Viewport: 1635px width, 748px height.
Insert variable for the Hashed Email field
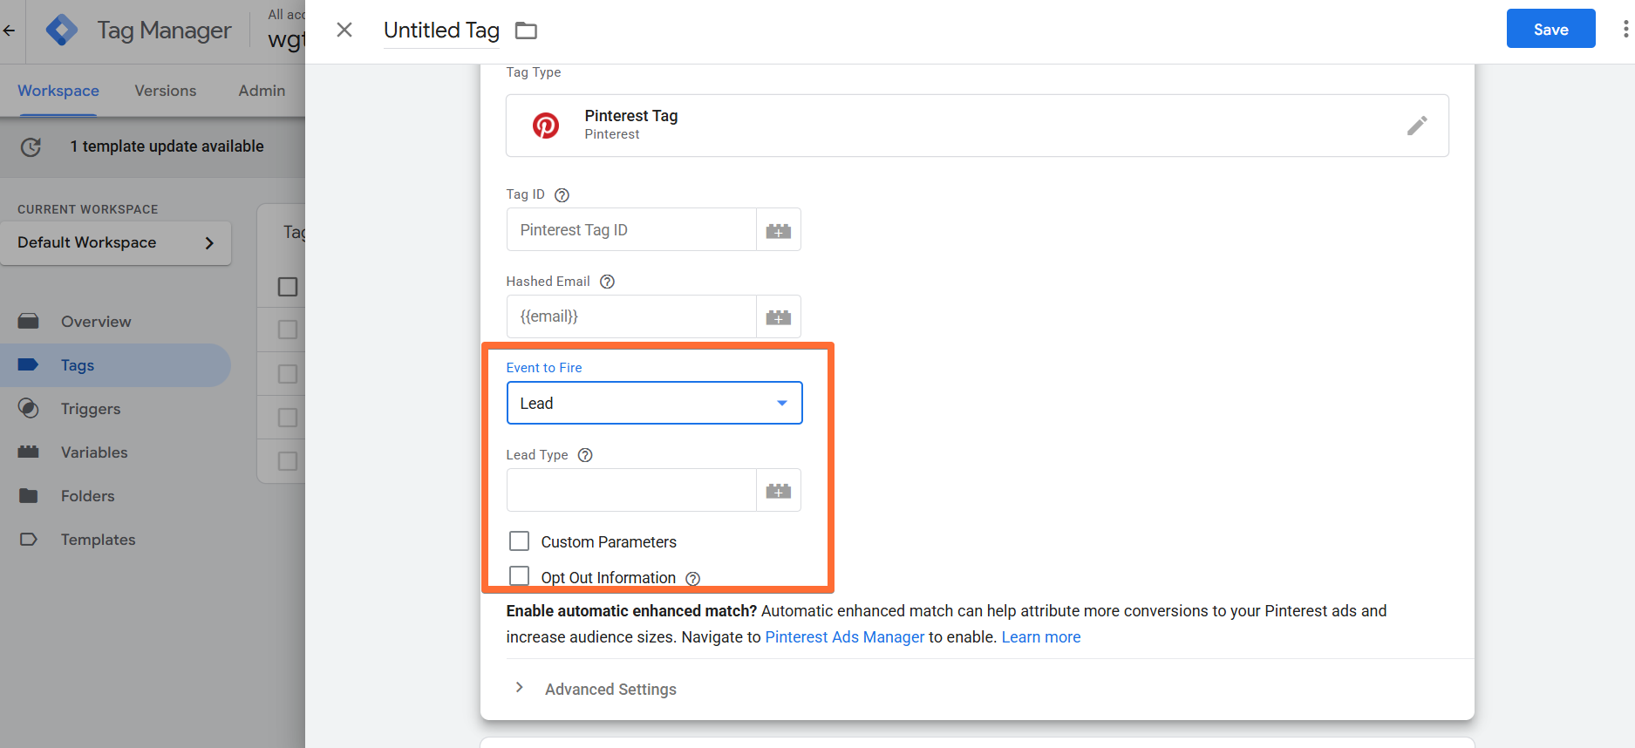(779, 316)
